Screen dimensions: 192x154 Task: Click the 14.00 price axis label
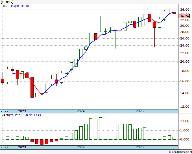click(185, 93)
